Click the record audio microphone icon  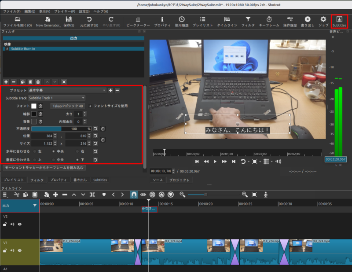pos(266,194)
